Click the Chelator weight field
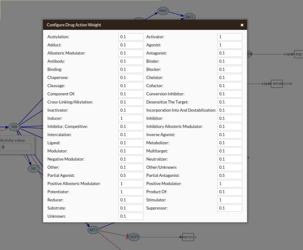The image size is (303, 250). 230,78
